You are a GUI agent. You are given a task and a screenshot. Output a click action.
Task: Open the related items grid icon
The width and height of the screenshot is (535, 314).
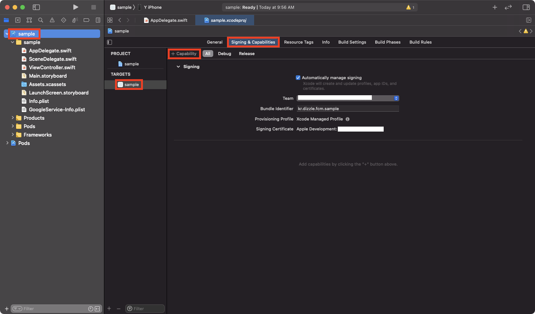110,20
